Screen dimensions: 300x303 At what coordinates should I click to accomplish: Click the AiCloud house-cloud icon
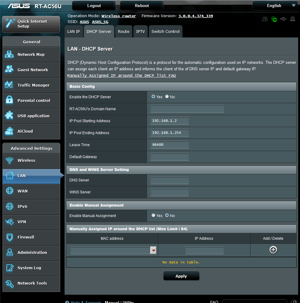[9, 131]
